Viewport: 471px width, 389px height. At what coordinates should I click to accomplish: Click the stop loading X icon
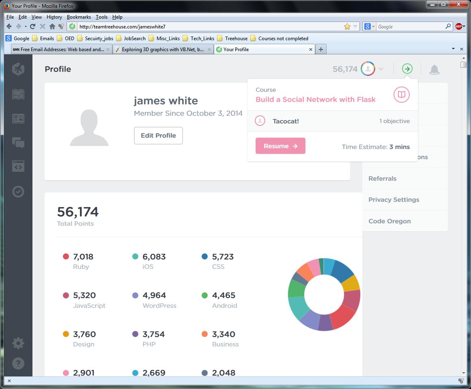[x=42, y=26]
